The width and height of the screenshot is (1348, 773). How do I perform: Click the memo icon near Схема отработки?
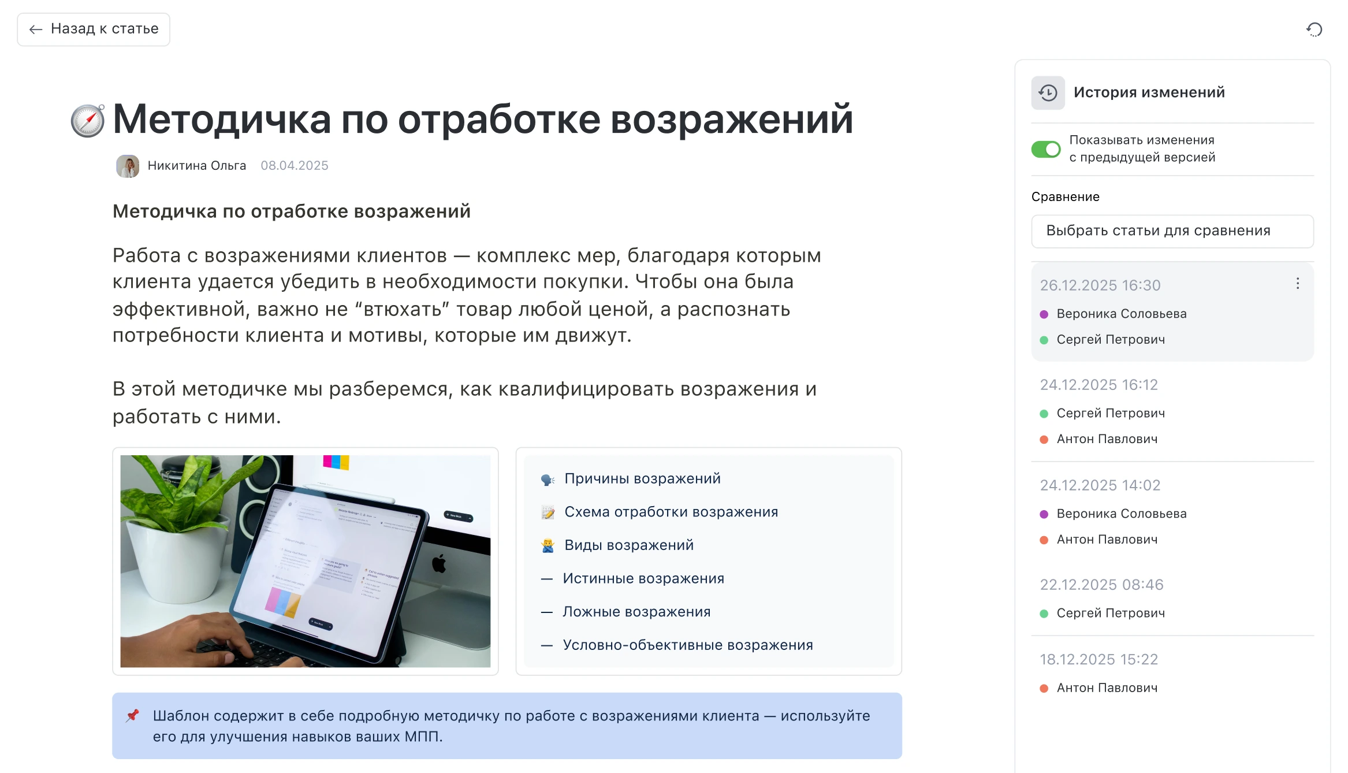point(548,512)
